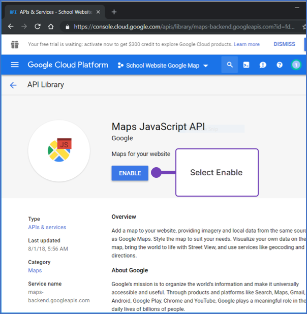This screenshot has width=307, height=314.
Task: Click the browser home button
Action: coord(50,26)
